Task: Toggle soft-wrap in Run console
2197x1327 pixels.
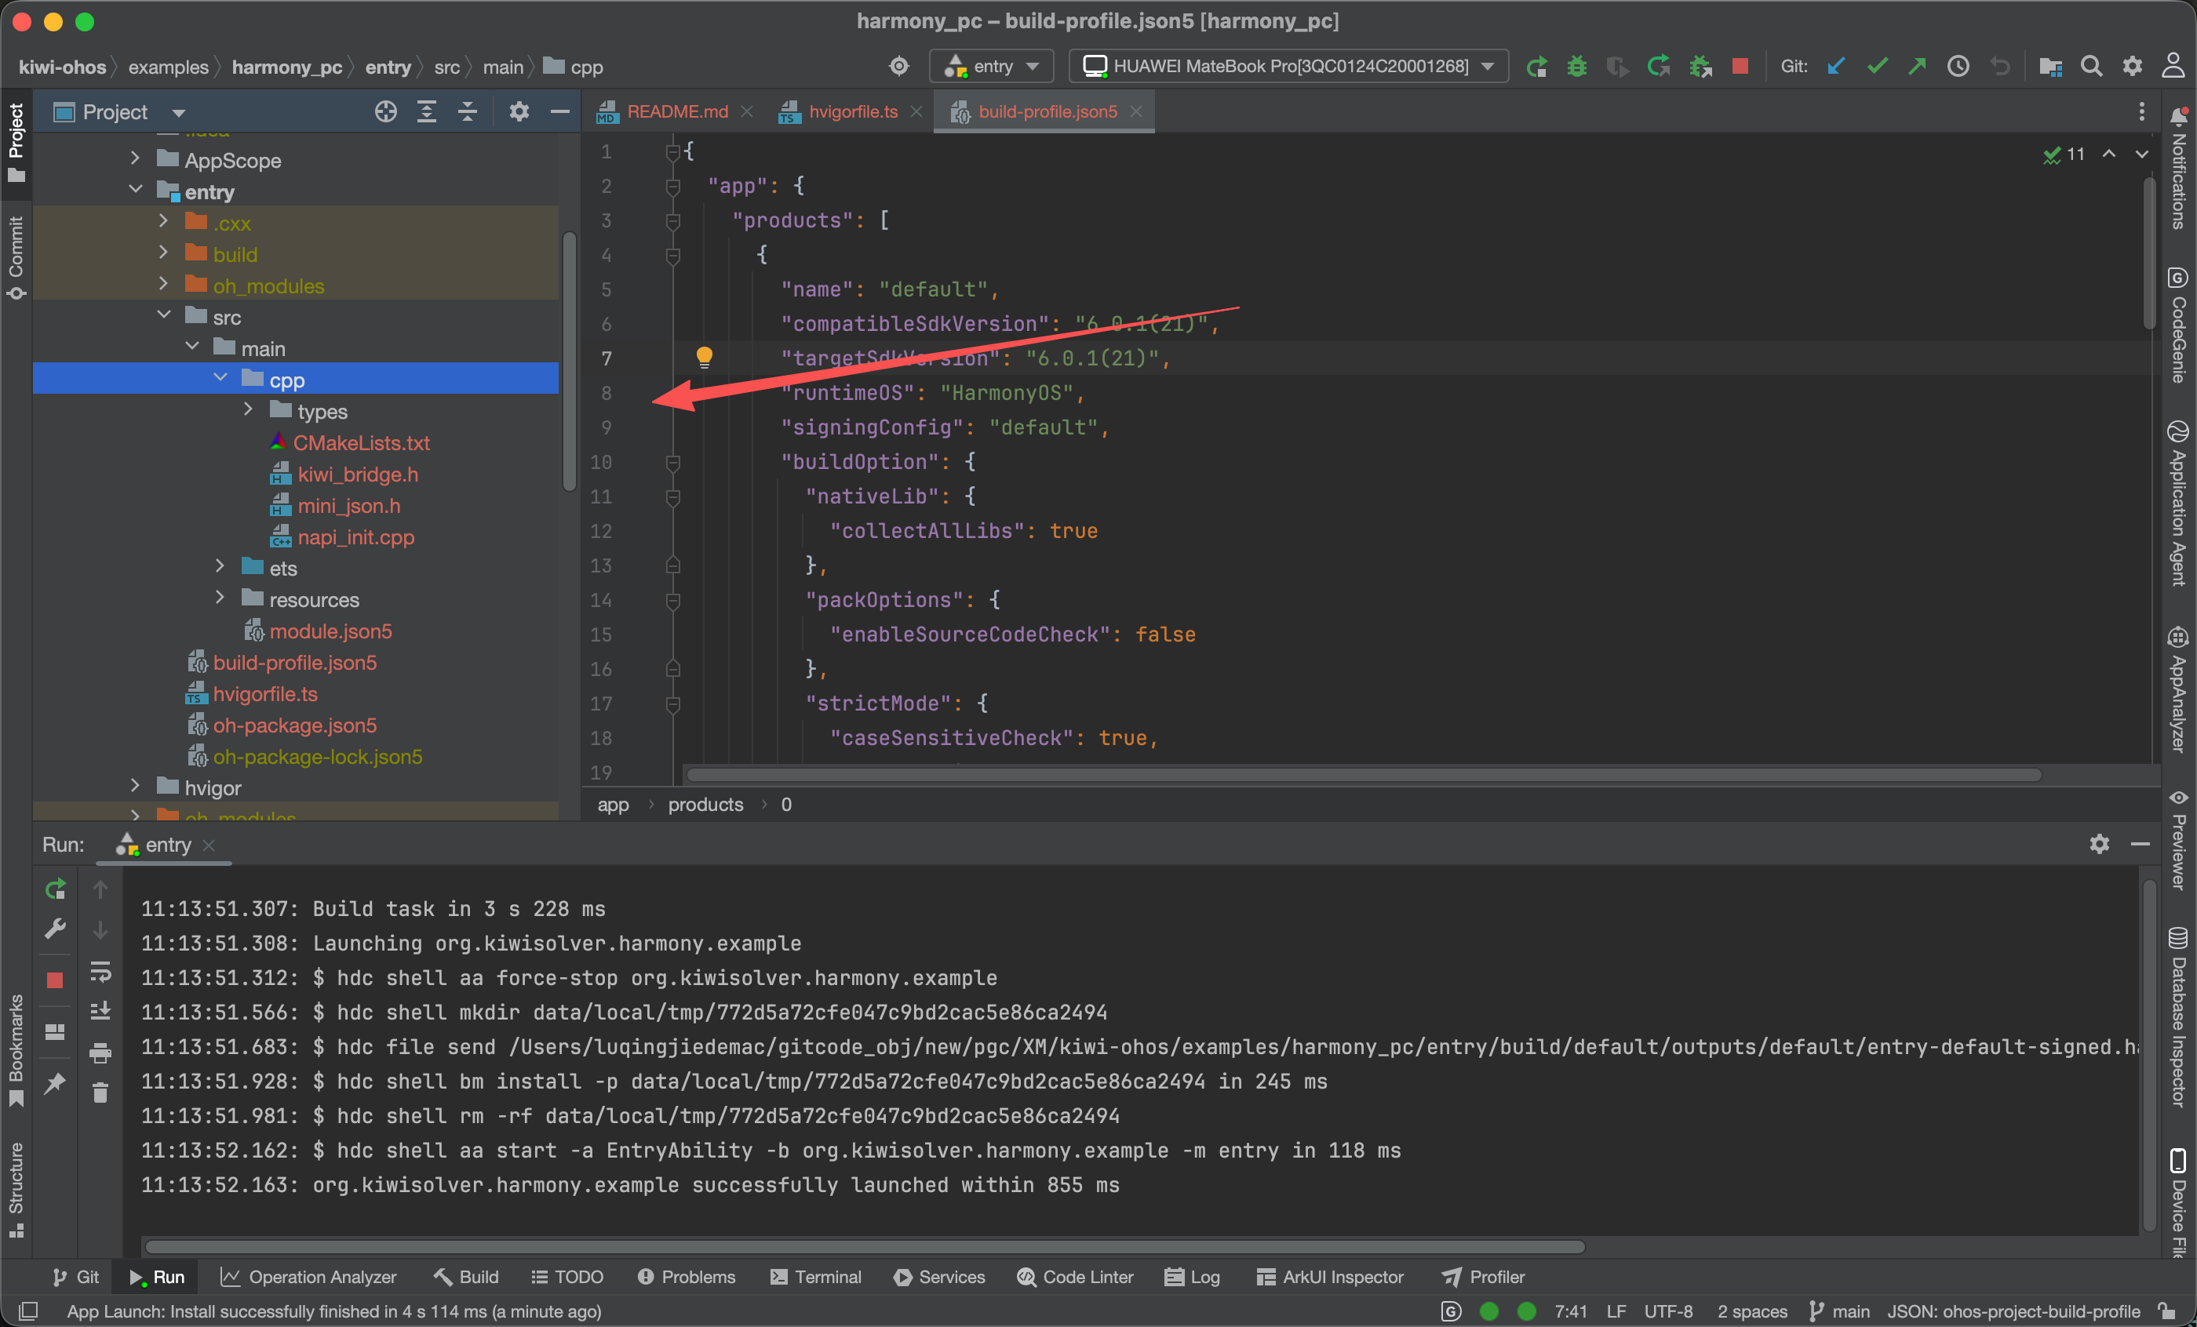Action: [x=100, y=972]
